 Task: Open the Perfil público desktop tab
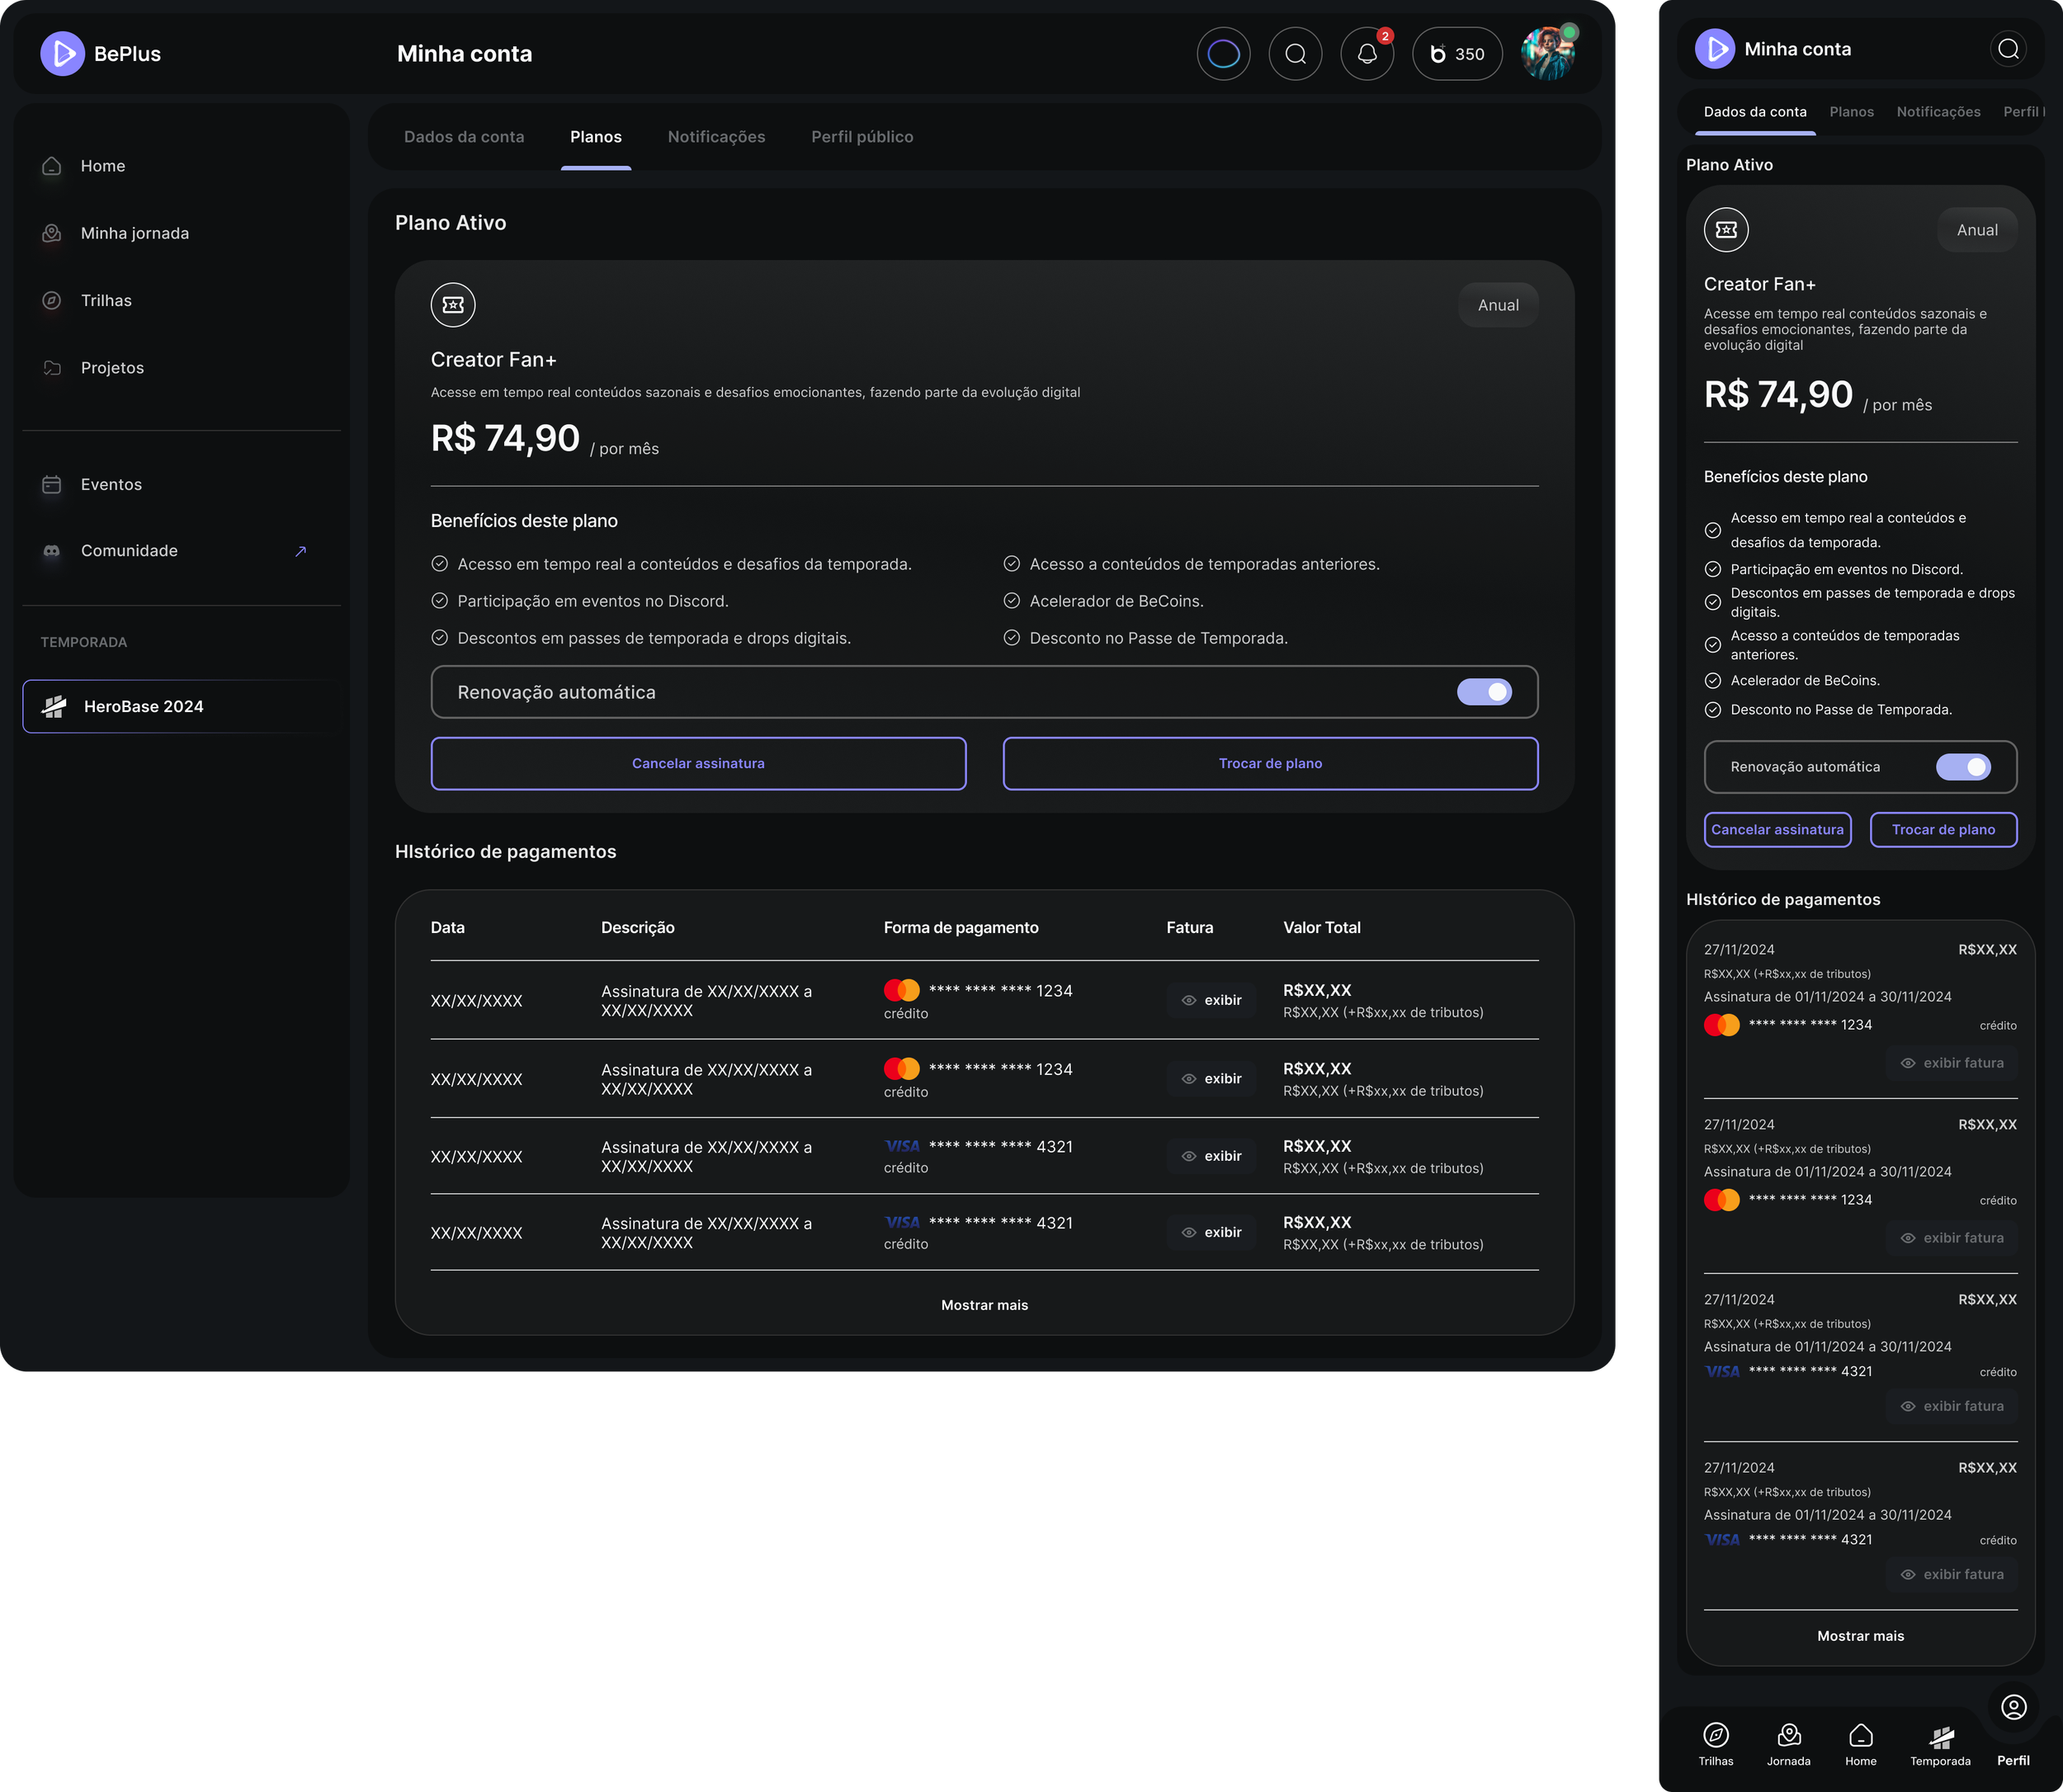pyautogui.click(x=862, y=137)
